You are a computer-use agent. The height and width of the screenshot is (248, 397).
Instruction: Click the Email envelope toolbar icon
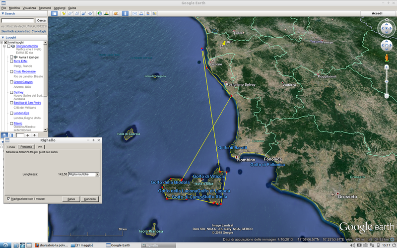pos(134,13)
